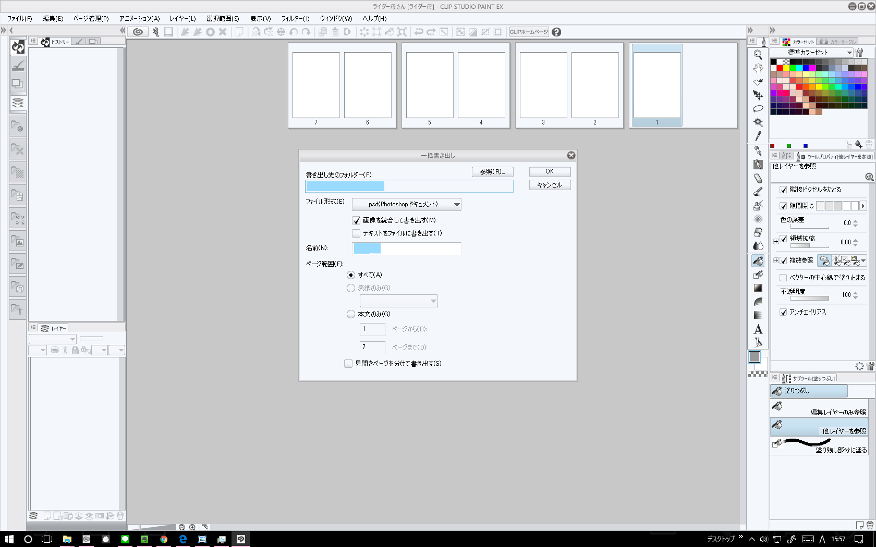This screenshot has width=876, height=547.
Task: Adjust the 不透明度 opacity slider
Action: 810,299
